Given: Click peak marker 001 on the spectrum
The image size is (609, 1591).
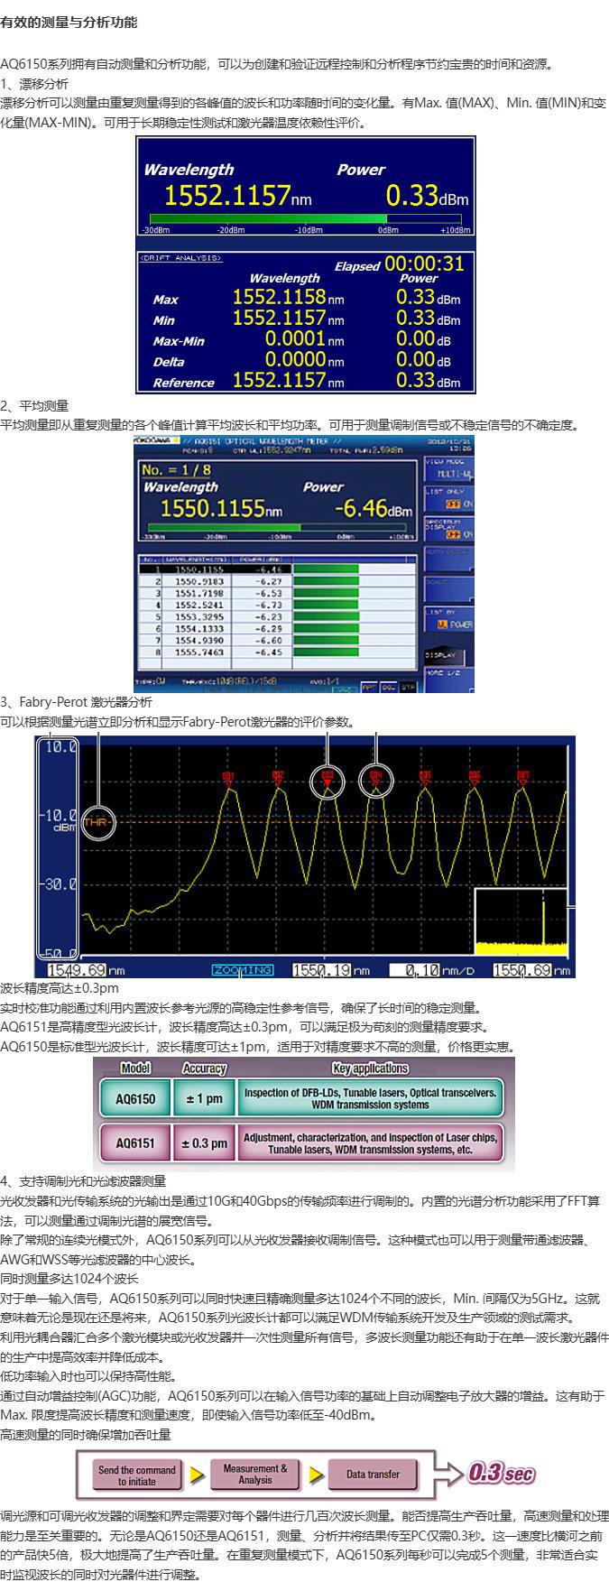Looking at the screenshot, I should point(228,779).
